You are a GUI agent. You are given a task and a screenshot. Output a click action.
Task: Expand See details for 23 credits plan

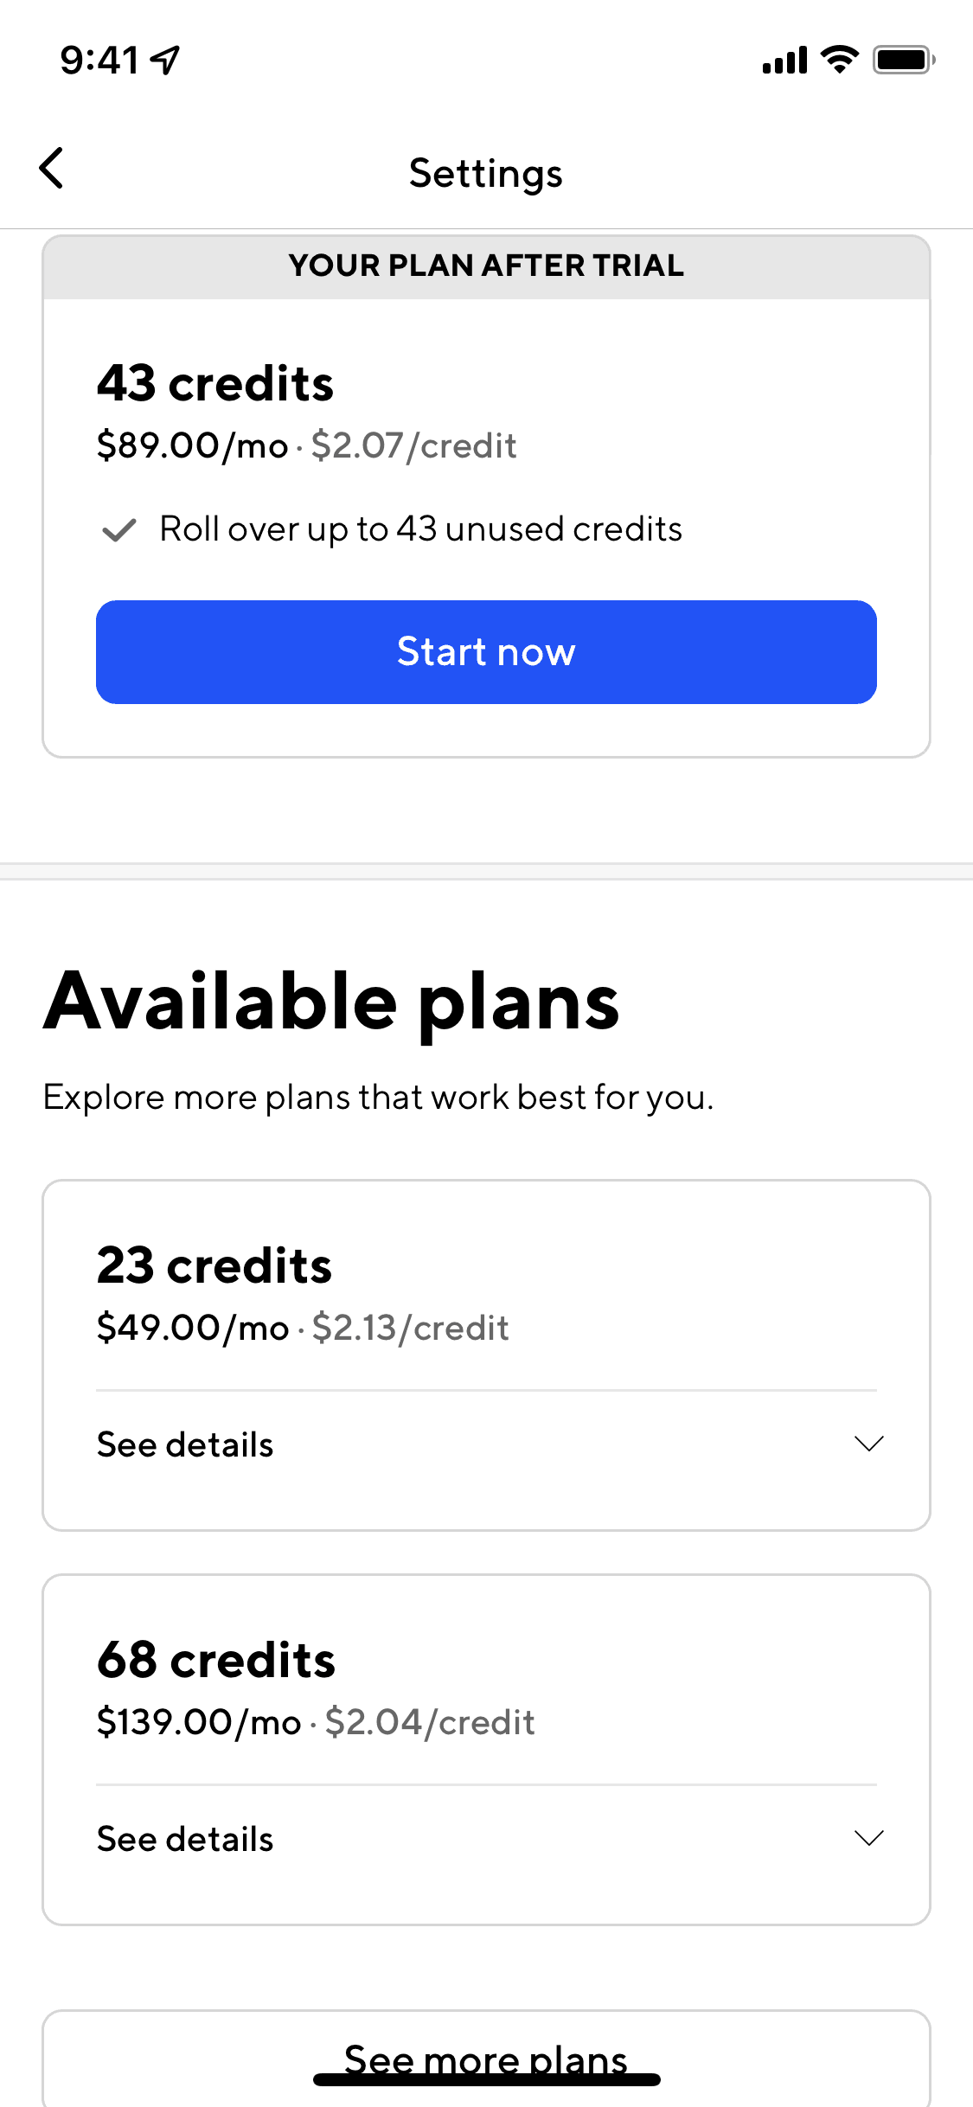pos(185,1444)
